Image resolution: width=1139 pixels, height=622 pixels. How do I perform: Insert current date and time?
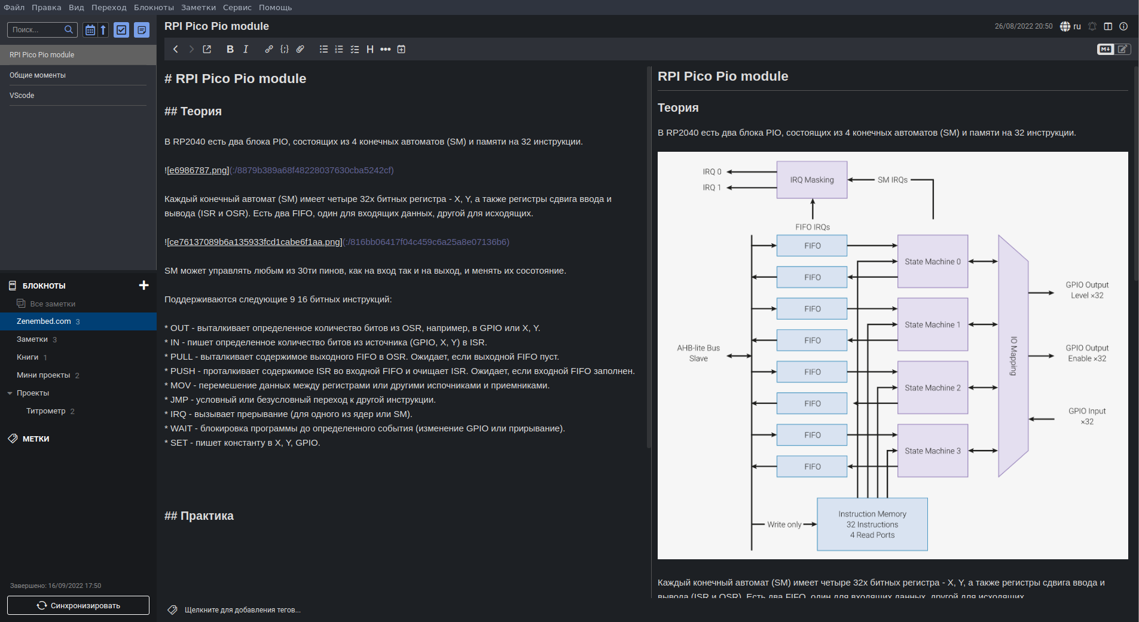coord(401,50)
